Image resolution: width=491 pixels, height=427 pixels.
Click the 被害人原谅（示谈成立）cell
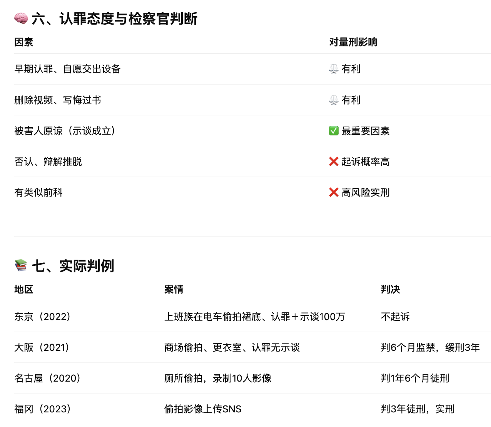65,131
